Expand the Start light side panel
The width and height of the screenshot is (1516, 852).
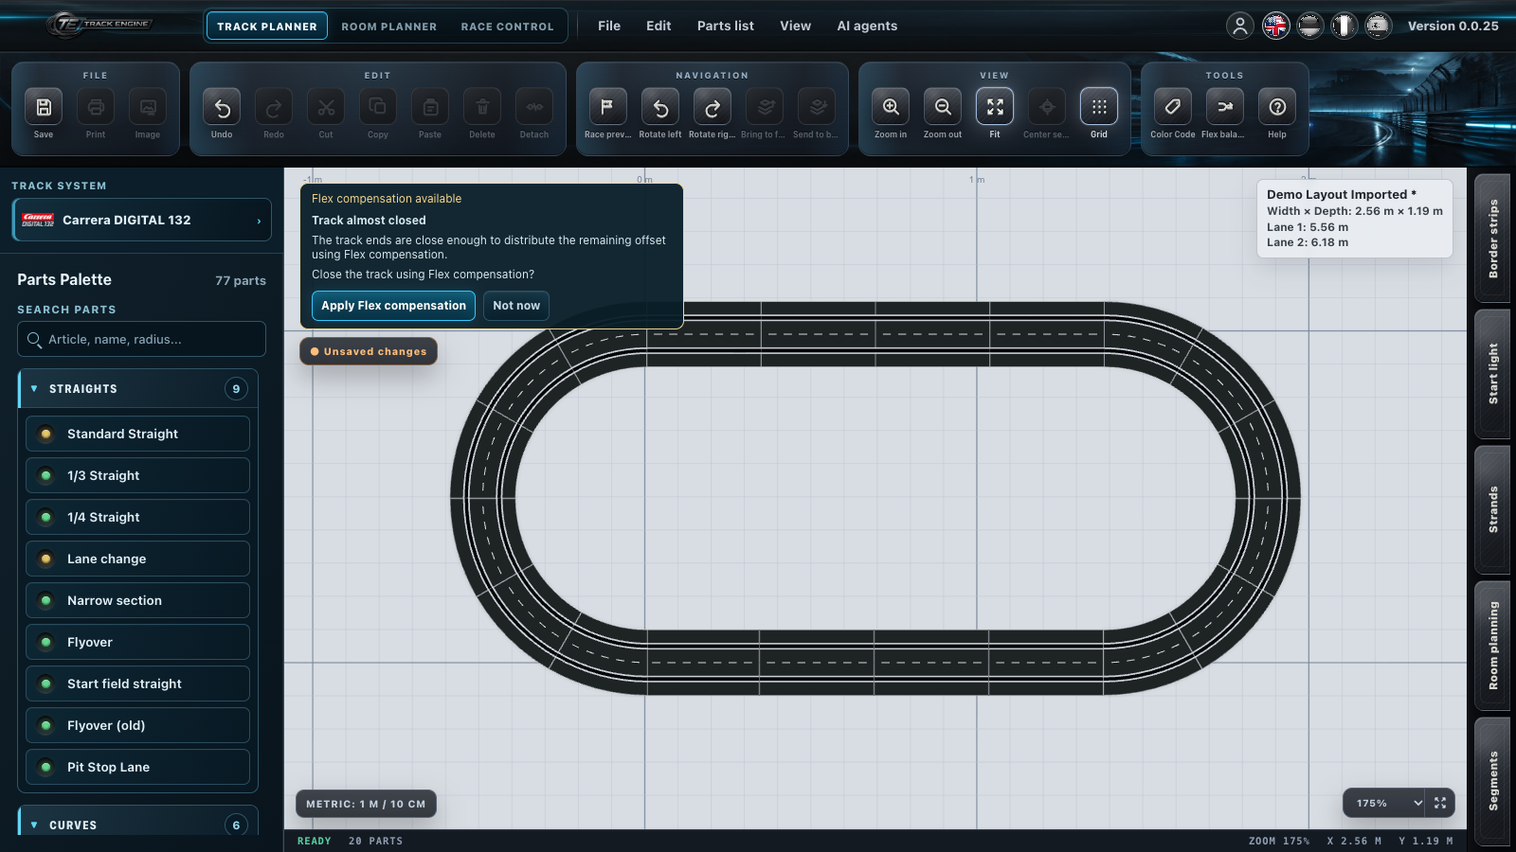point(1493,373)
